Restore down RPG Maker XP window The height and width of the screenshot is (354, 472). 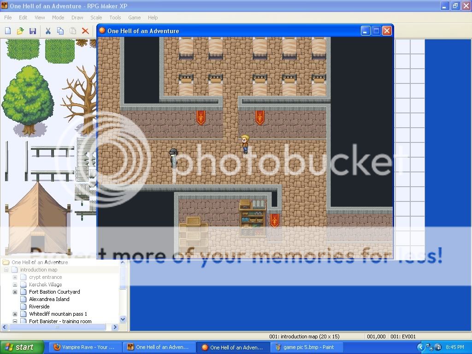pos(455,6)
